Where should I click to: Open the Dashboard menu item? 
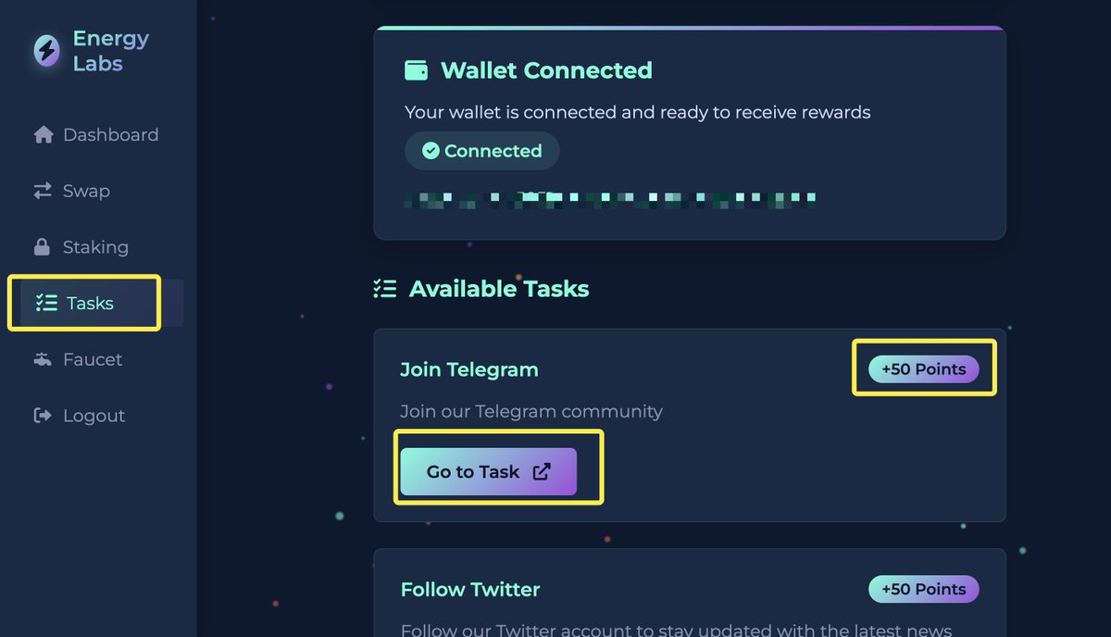(x=96, y=135)
